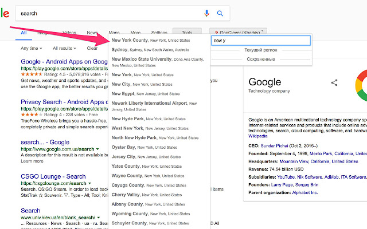Select Sydney, New South Wales suggestion

[159, 50]
